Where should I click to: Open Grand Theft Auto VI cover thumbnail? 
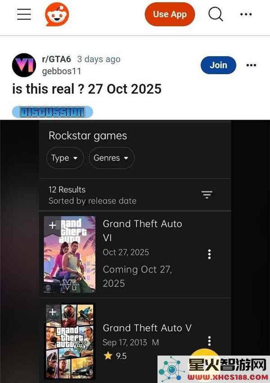pyautogui.click(x=69, y=254)
